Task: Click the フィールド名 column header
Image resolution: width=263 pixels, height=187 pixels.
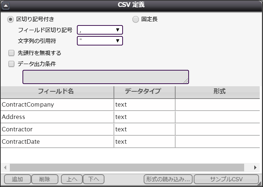Action: click(57, 92)
